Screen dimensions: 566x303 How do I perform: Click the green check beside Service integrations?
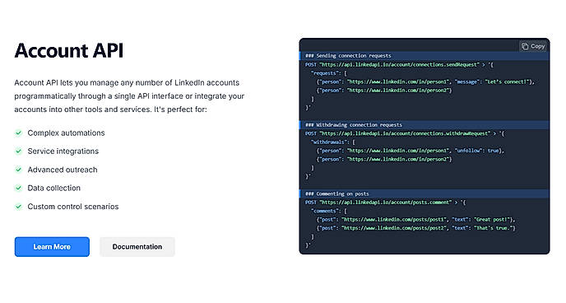coord(18,151)
